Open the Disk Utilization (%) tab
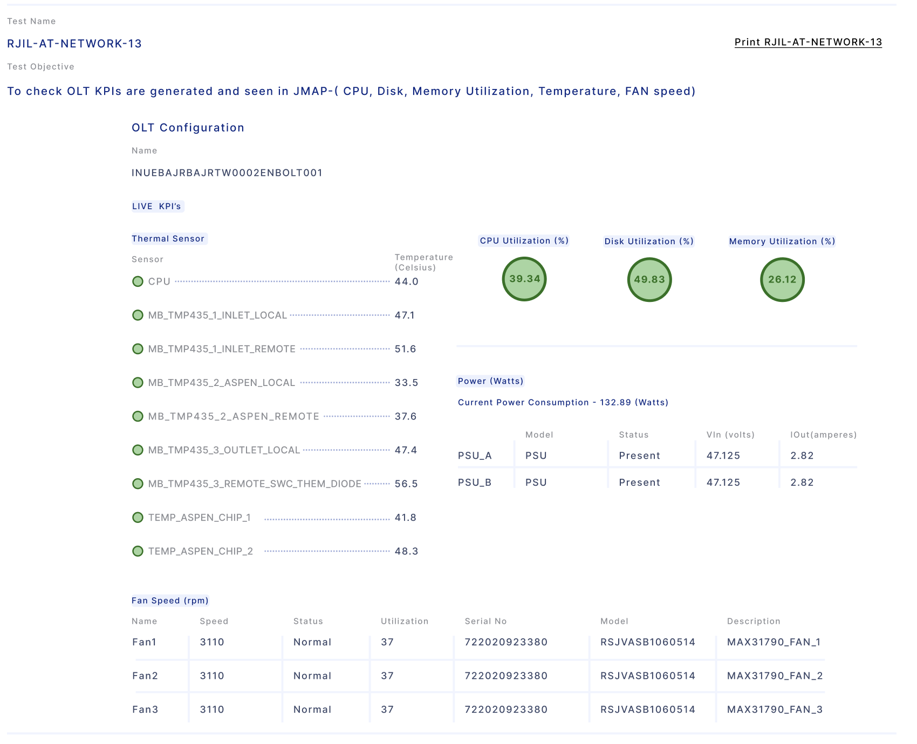917x744 pixels. 649,241
